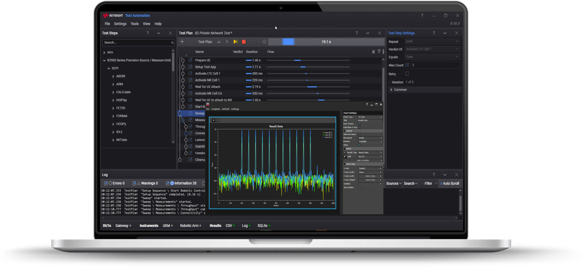The image size is (583, 267).
Task: Expand the Common section in Test Step Settings
Action: [x=391, y=89]
